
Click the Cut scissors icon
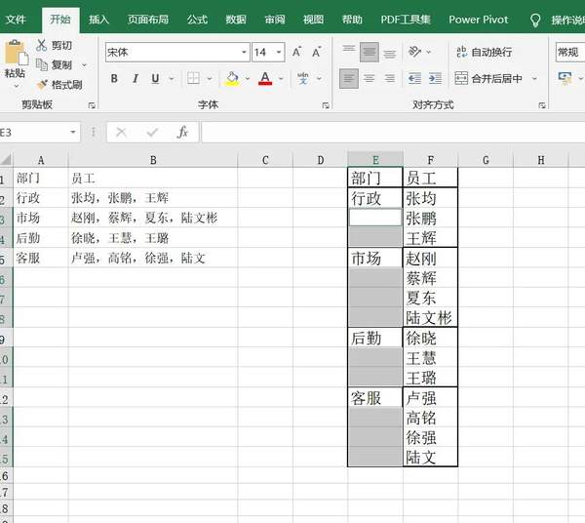(x=42, y=45)
